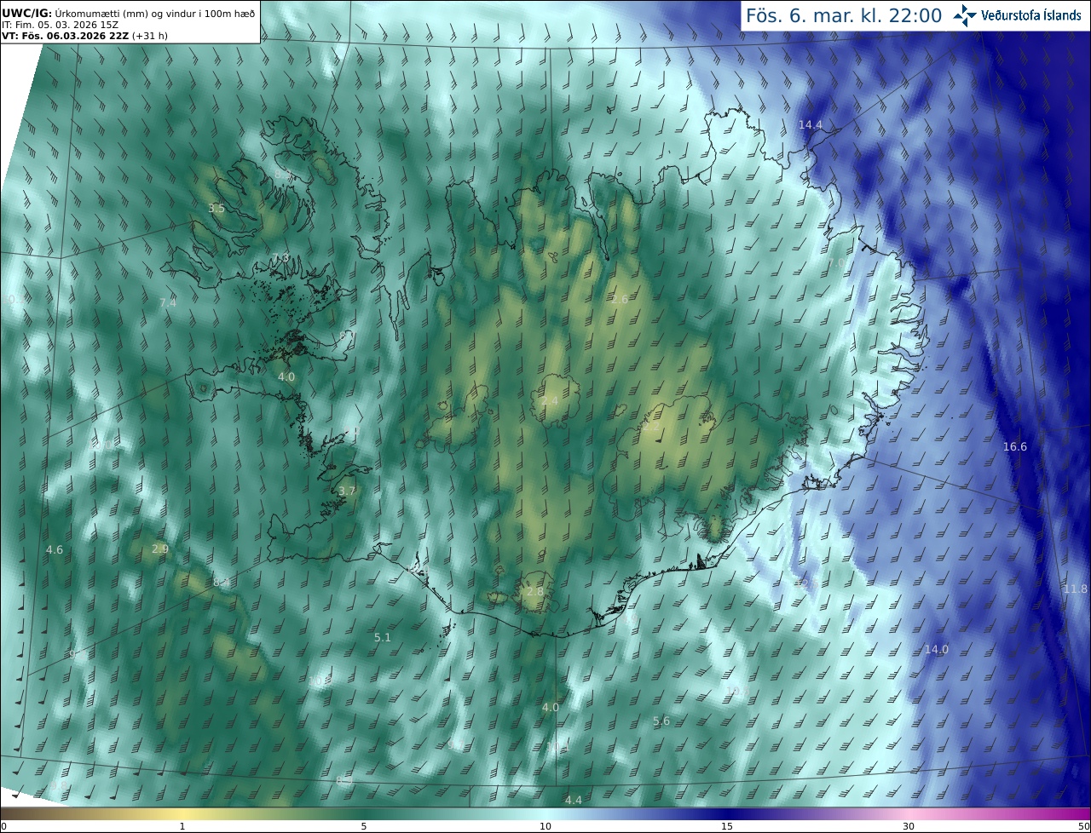Click the 5.1 value on the map

(x=383, y=637)
